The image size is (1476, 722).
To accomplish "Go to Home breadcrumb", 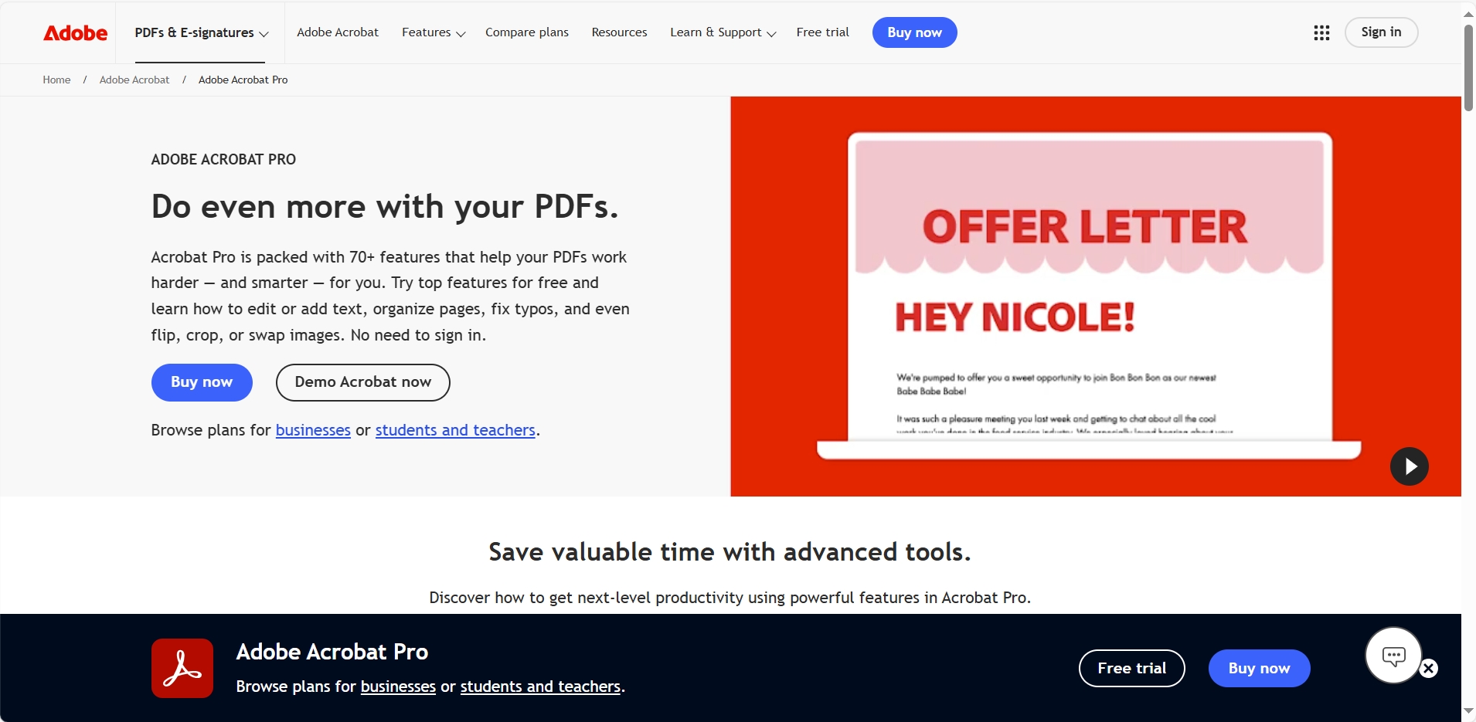I will tap(56, 80).
